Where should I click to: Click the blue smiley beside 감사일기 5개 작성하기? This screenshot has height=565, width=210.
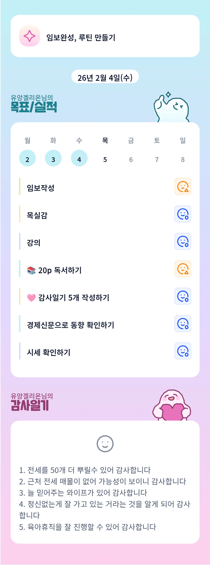pos(183,296)
